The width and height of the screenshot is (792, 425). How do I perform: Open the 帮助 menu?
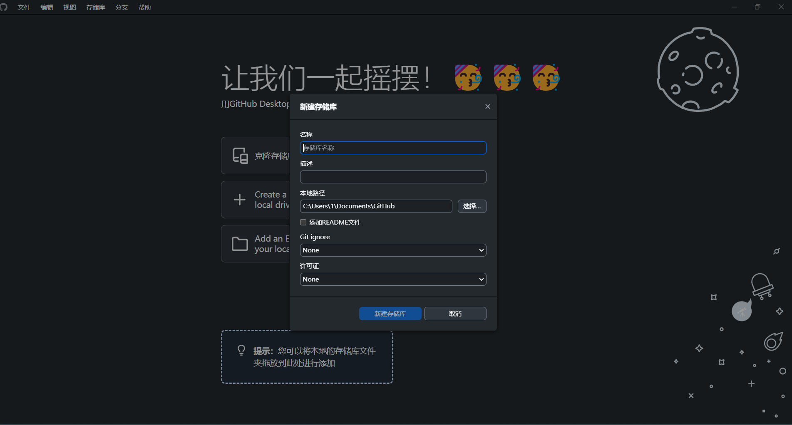pos(144,7)
